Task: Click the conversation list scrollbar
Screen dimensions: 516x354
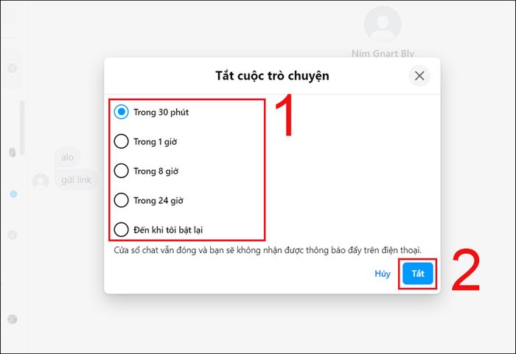Action: (x=22, y=128)
